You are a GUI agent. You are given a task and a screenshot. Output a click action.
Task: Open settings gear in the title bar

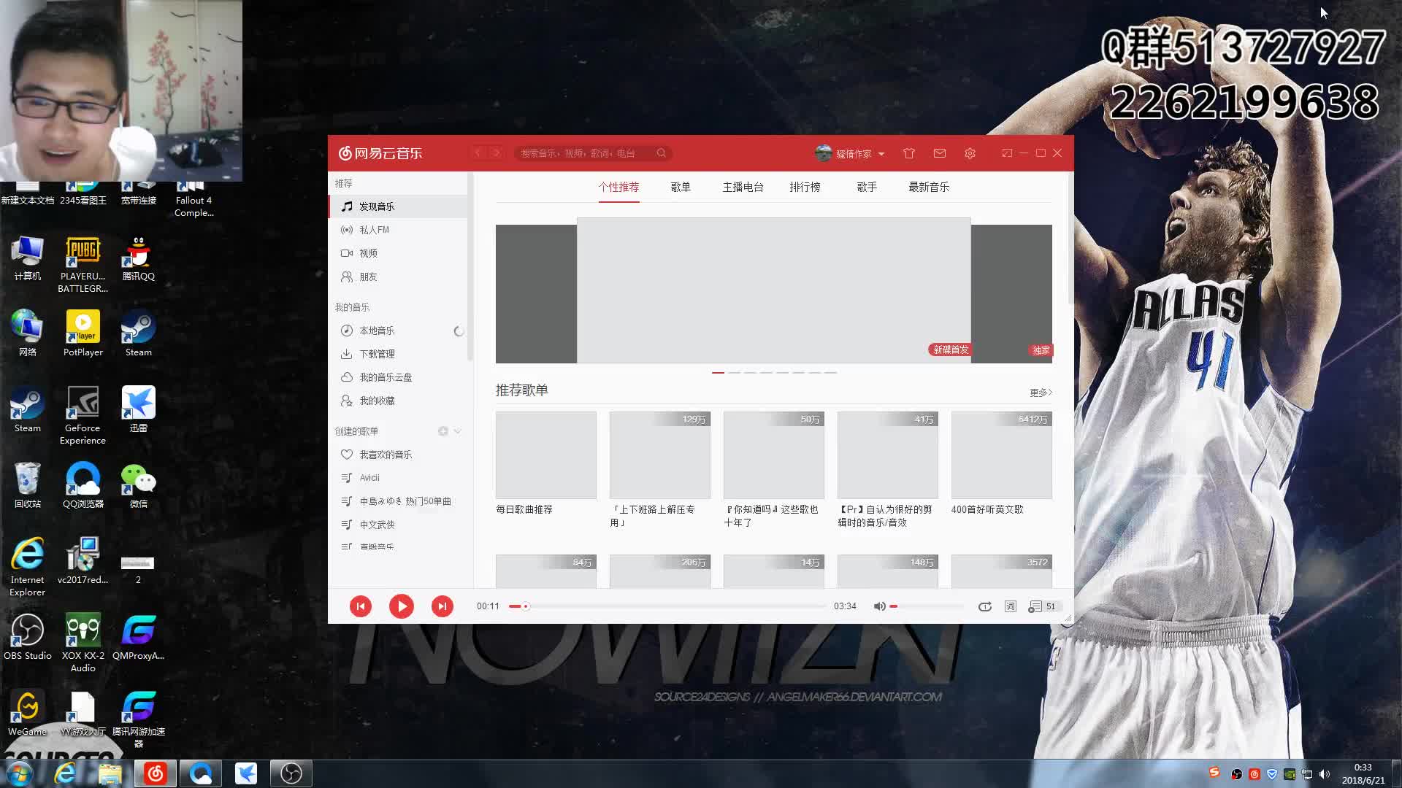pyautogui.click(x=970, y=153)
